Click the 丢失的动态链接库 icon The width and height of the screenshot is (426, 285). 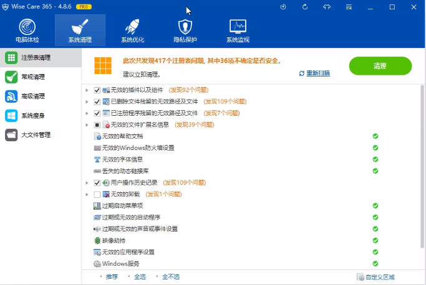(x=97, y=171)
